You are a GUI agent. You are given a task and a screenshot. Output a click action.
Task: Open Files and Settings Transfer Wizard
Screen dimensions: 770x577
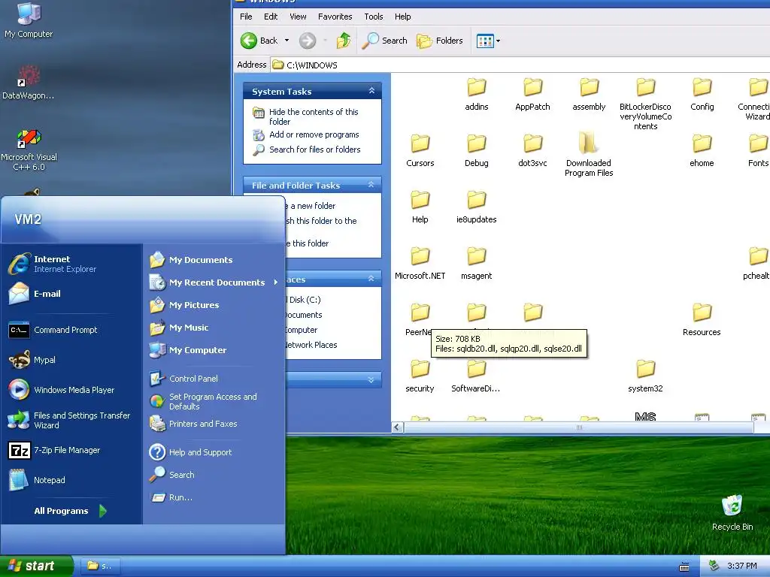(69, 420)
